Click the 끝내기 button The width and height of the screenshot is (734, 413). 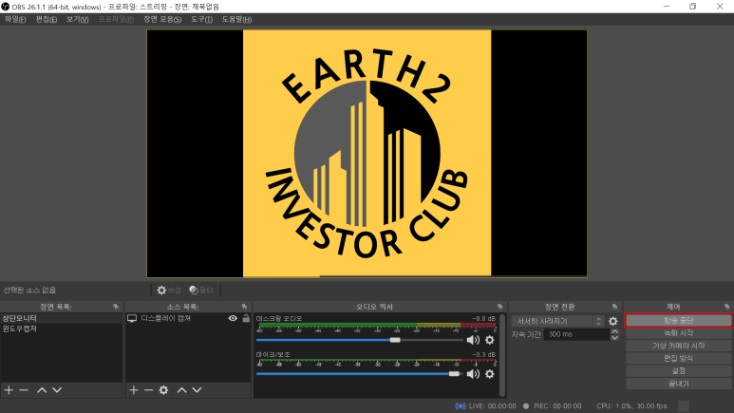point(678,384)
